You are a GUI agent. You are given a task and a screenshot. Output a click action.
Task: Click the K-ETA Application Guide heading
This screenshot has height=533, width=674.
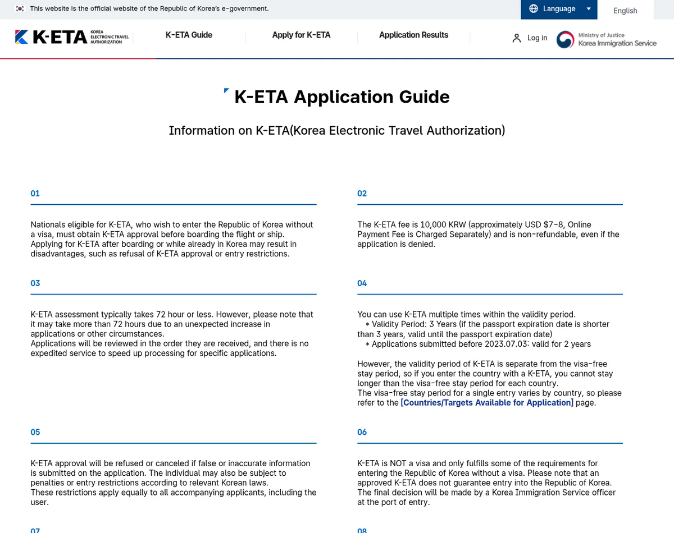pos(341,97)
